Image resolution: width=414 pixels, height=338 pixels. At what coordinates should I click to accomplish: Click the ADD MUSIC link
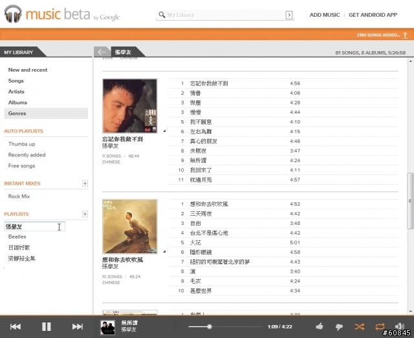[325, 15]
